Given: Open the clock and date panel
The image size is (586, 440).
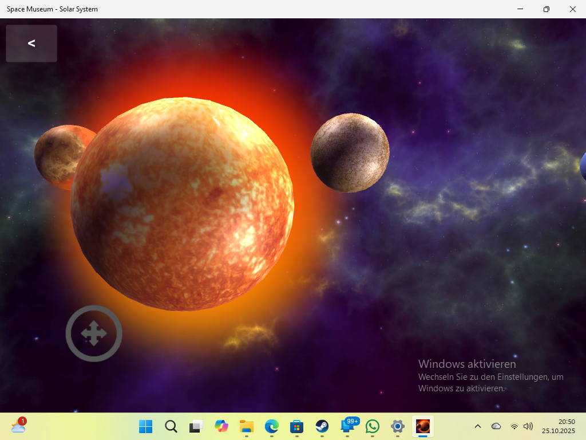Looking at the screenshot, I should tap(559, 426).
